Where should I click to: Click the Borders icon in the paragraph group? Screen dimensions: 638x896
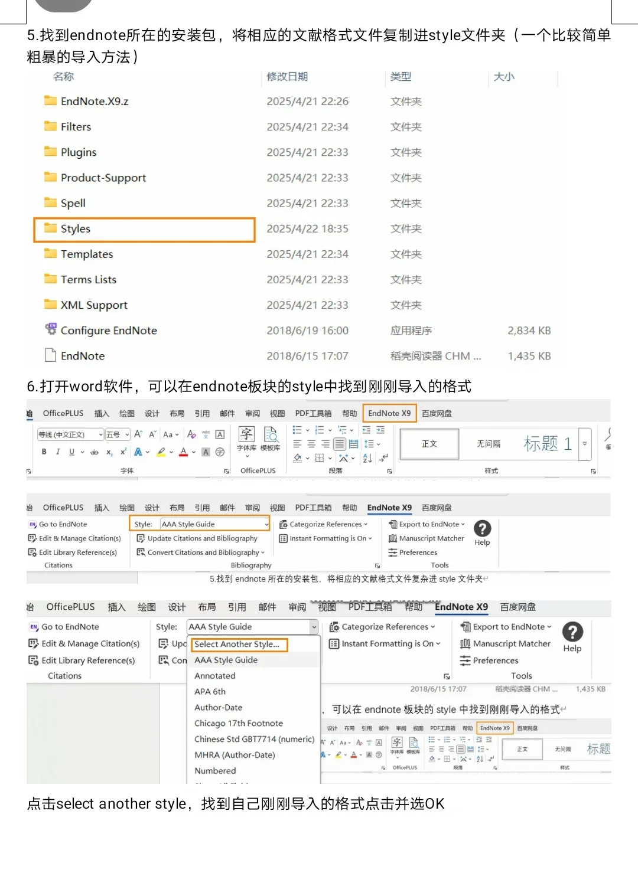tap(320, 458)
